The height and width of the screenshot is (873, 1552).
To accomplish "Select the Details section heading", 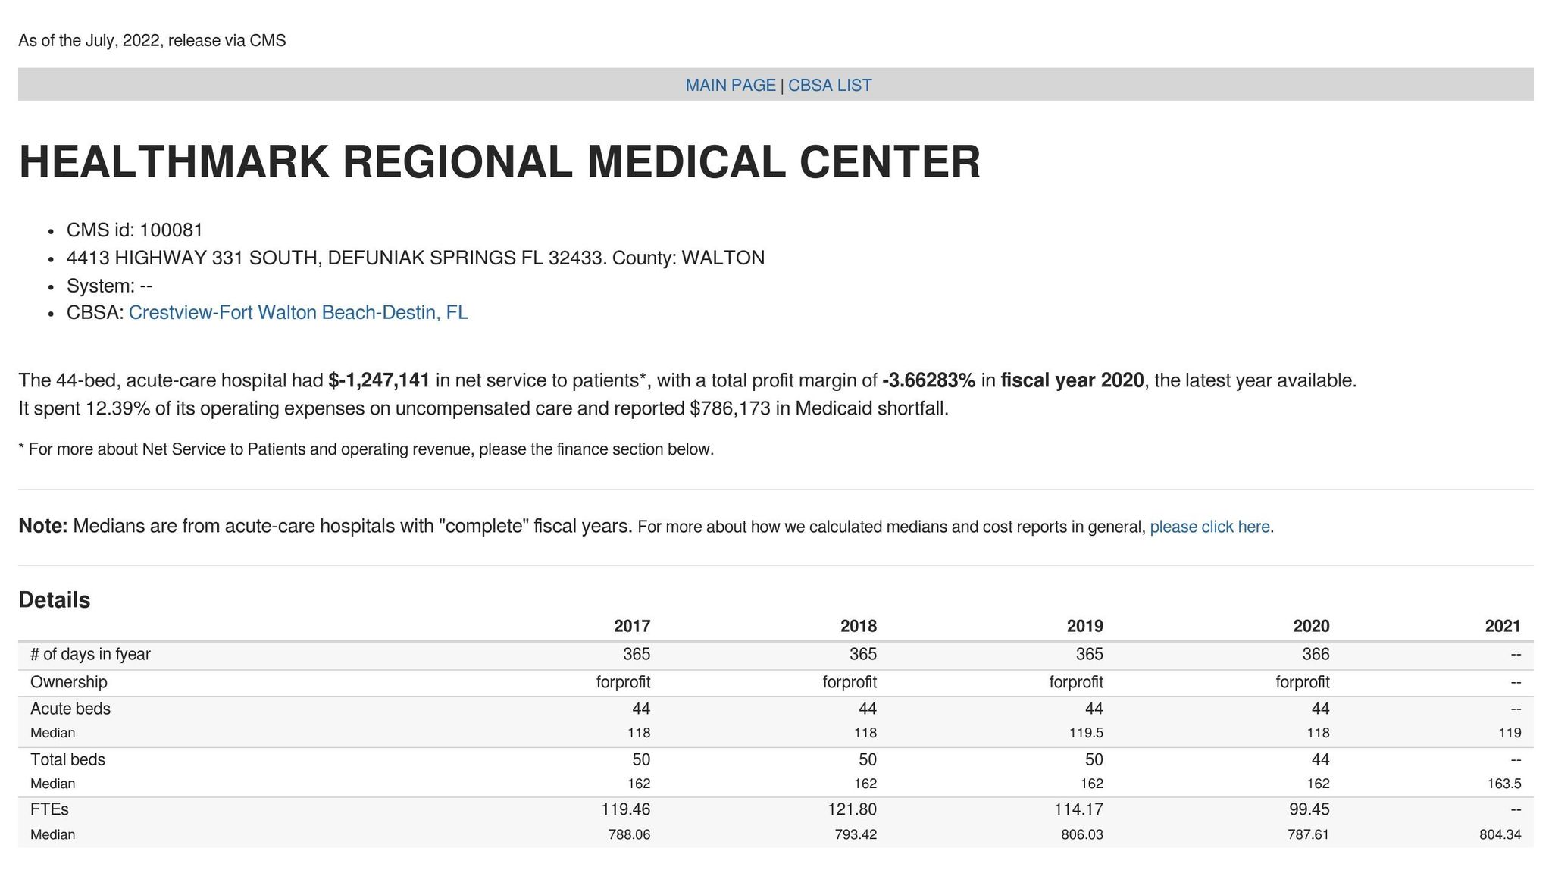I will 55,599.
